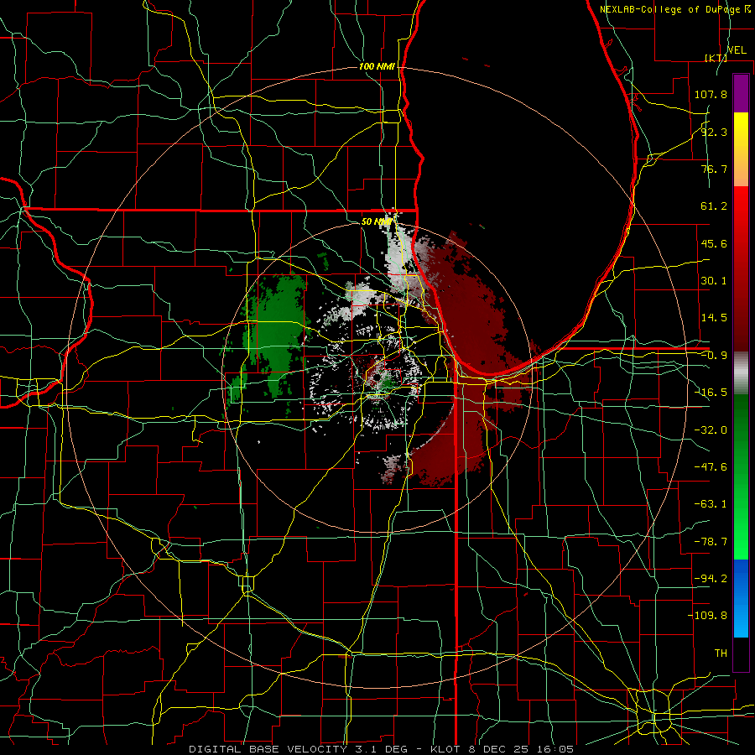The image size is (755, 755).
Task: Select the 76.7 legend value
Action: 714,169
